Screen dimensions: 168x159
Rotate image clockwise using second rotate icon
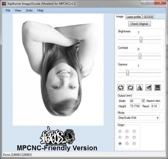[130, 88]
